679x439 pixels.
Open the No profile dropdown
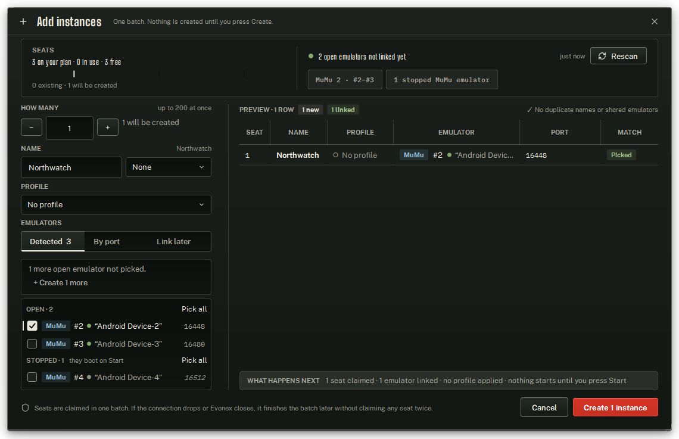tap(116, 204)
